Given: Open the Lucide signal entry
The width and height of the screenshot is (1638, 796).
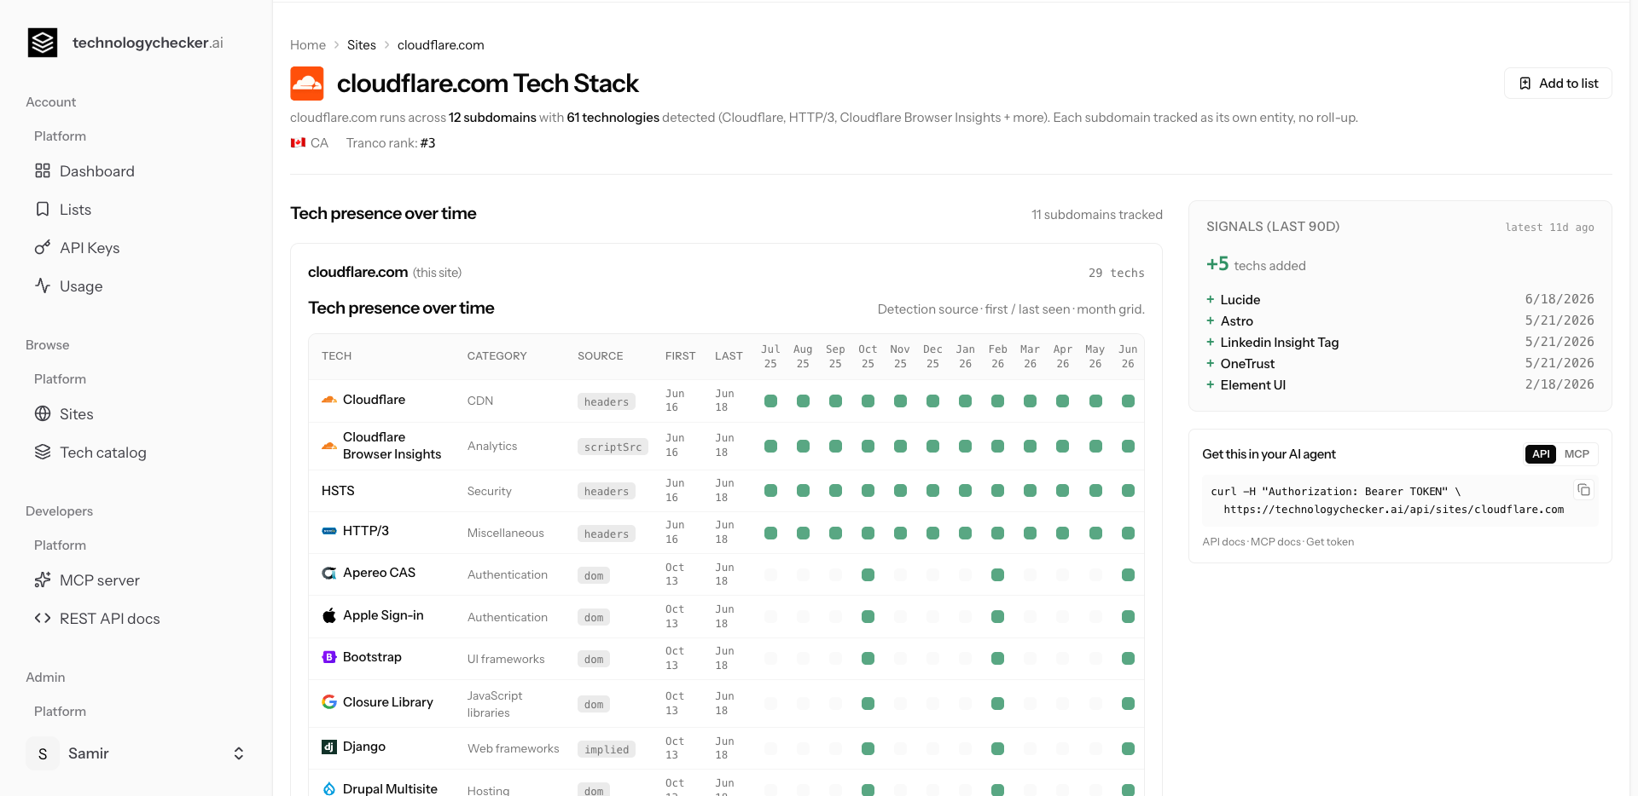Looking at the screenshot, I should point(1240,300).
